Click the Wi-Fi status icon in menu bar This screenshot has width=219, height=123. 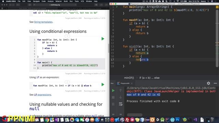coord(178,1)
